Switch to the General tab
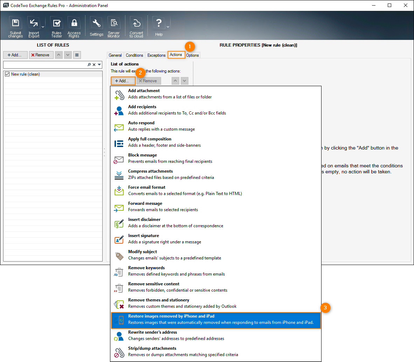414x362 pixels. pos(115,55)
